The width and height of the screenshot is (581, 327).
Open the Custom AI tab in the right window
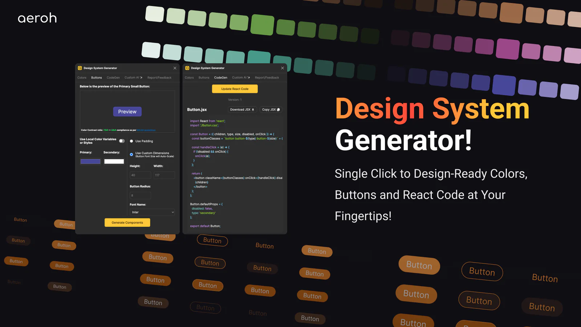[x=241, y=78]
